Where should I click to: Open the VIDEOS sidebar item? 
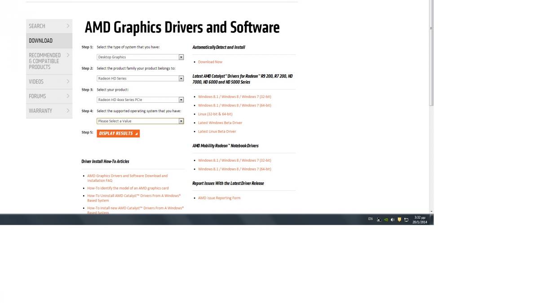pyautogui.click(x=49, y=82)
